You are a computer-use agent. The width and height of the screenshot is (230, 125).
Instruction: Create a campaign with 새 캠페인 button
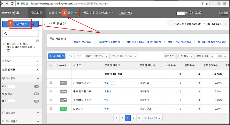[x=57, y=56]
